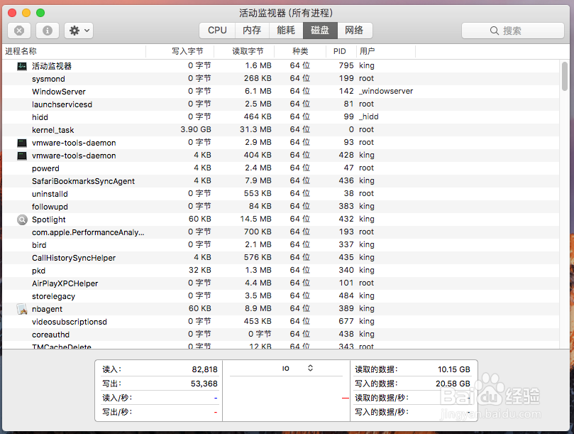Click the quit process X toolbar button
574x434 pixels.
tap(19, 31)
